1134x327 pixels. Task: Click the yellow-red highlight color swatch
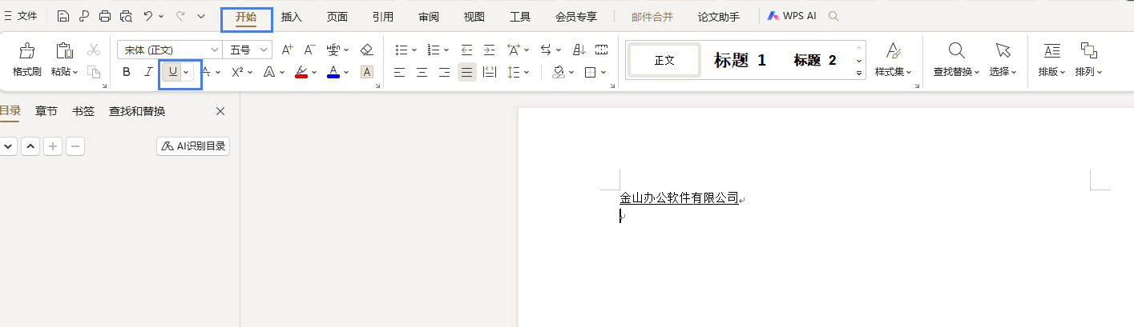tap(301, 72)
